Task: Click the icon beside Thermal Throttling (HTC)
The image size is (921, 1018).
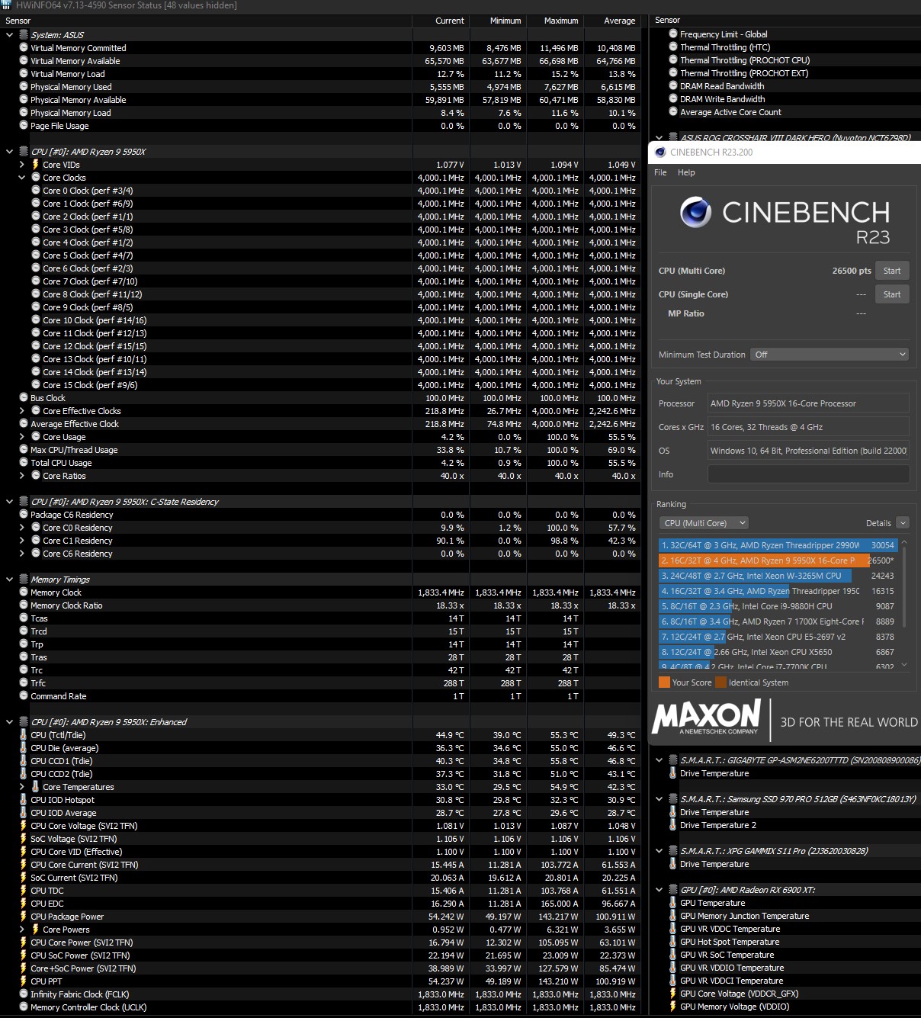Action: [673, 47]
